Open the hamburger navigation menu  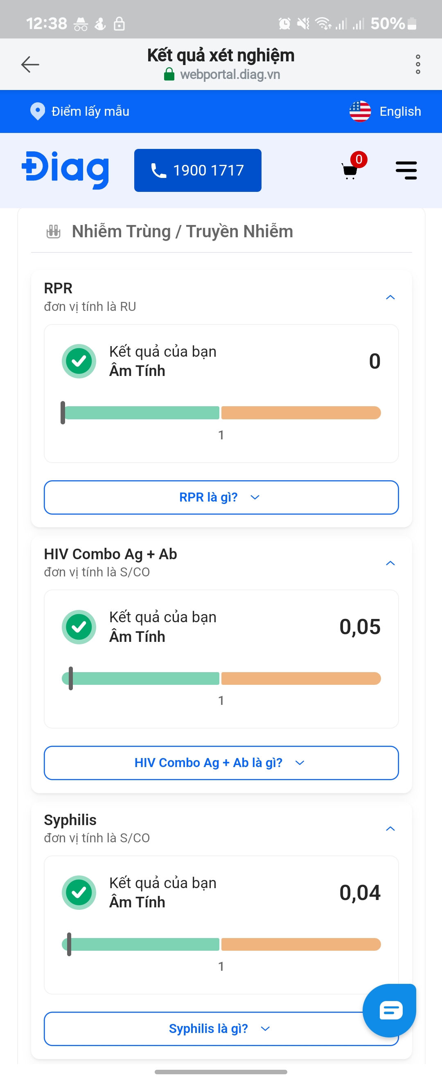pyautogui.click(x=406, y=170)
